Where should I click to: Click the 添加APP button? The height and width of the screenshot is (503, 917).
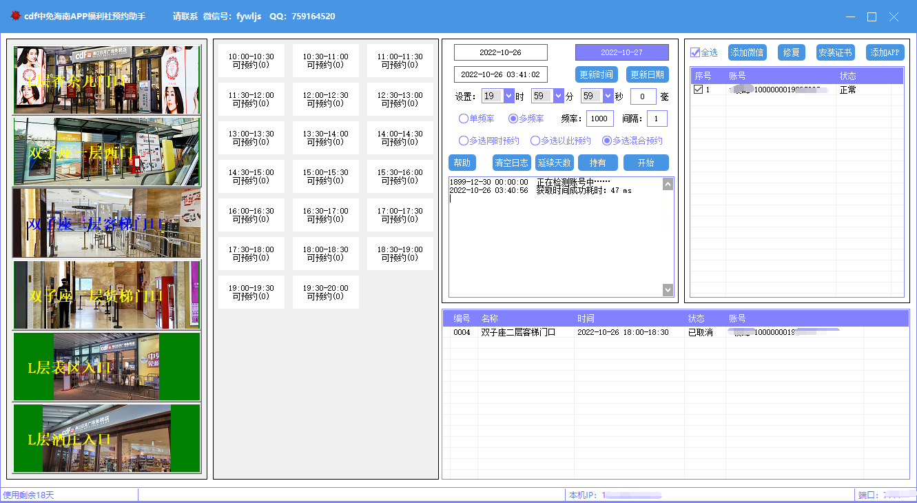[885, 52]
